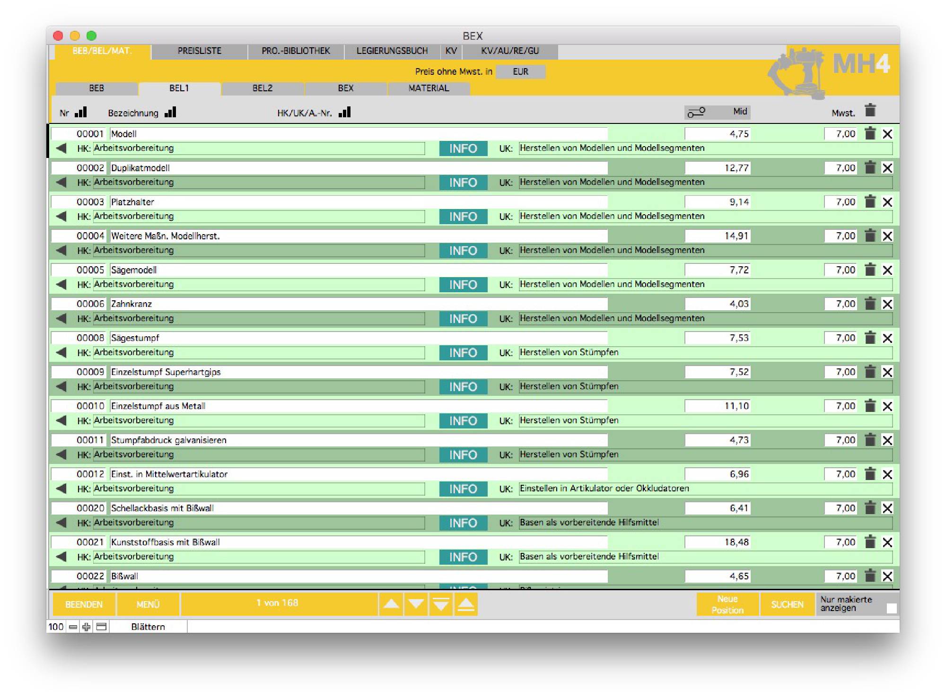Toggle the X checkbox on Zahnkranz row
The width and height of the screenshot is (946, 699).
tap(887, 304)
